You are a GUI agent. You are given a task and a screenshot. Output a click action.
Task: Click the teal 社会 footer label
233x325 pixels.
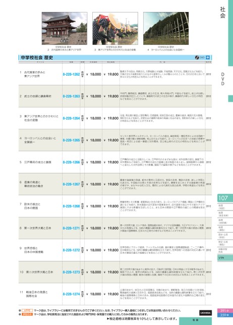(x=195, y=320)
